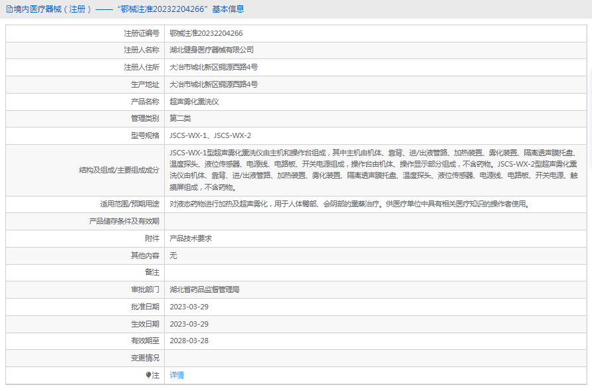Select the 生效日期 value 2023-03-29
Image resolution: width=592 pixels, height=391 pixels.
tap(189, 324)
